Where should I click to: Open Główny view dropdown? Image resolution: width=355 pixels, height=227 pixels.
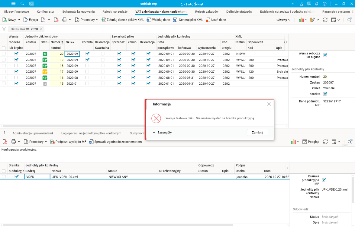click(x=283, y=20)
